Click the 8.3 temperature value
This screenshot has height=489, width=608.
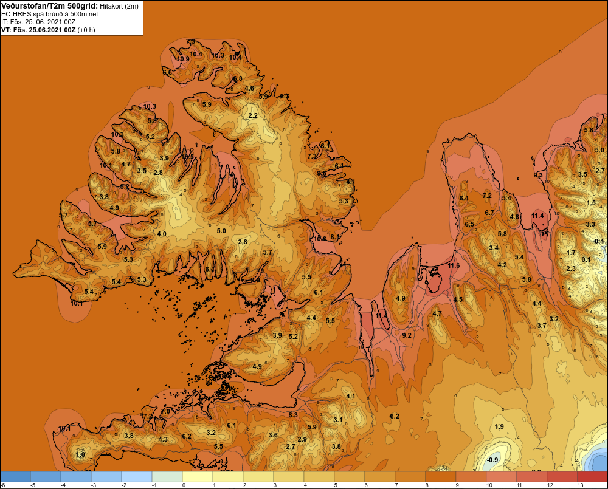293,415
